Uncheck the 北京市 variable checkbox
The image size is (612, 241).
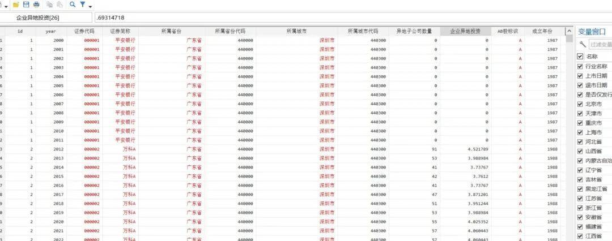pyautogui.click(x=580, y=104)
